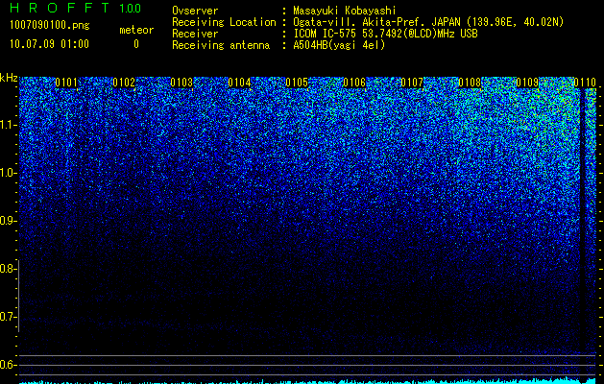This screenshot has height=384, width=604.
Task: Click the 0106 time marker
Action: [354, 83]
